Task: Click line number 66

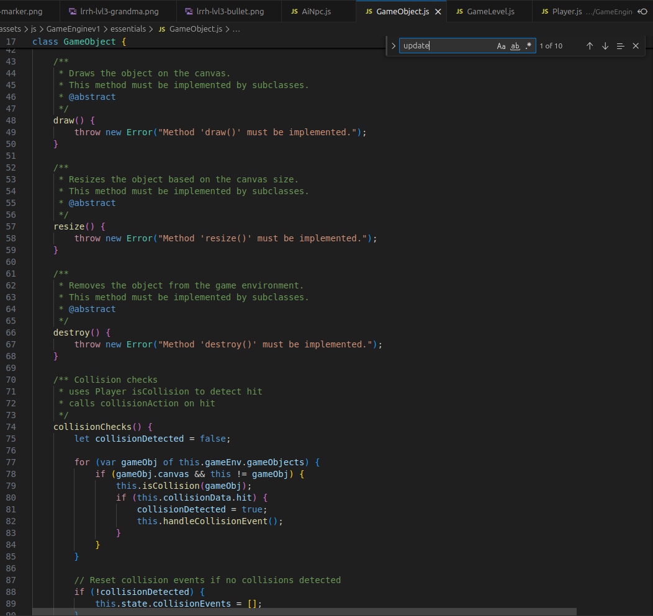Action: (11, 333)
